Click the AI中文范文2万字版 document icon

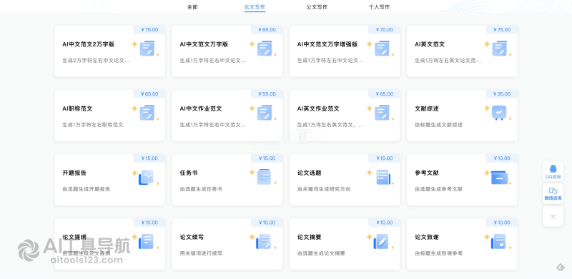(x=147, y=49)
